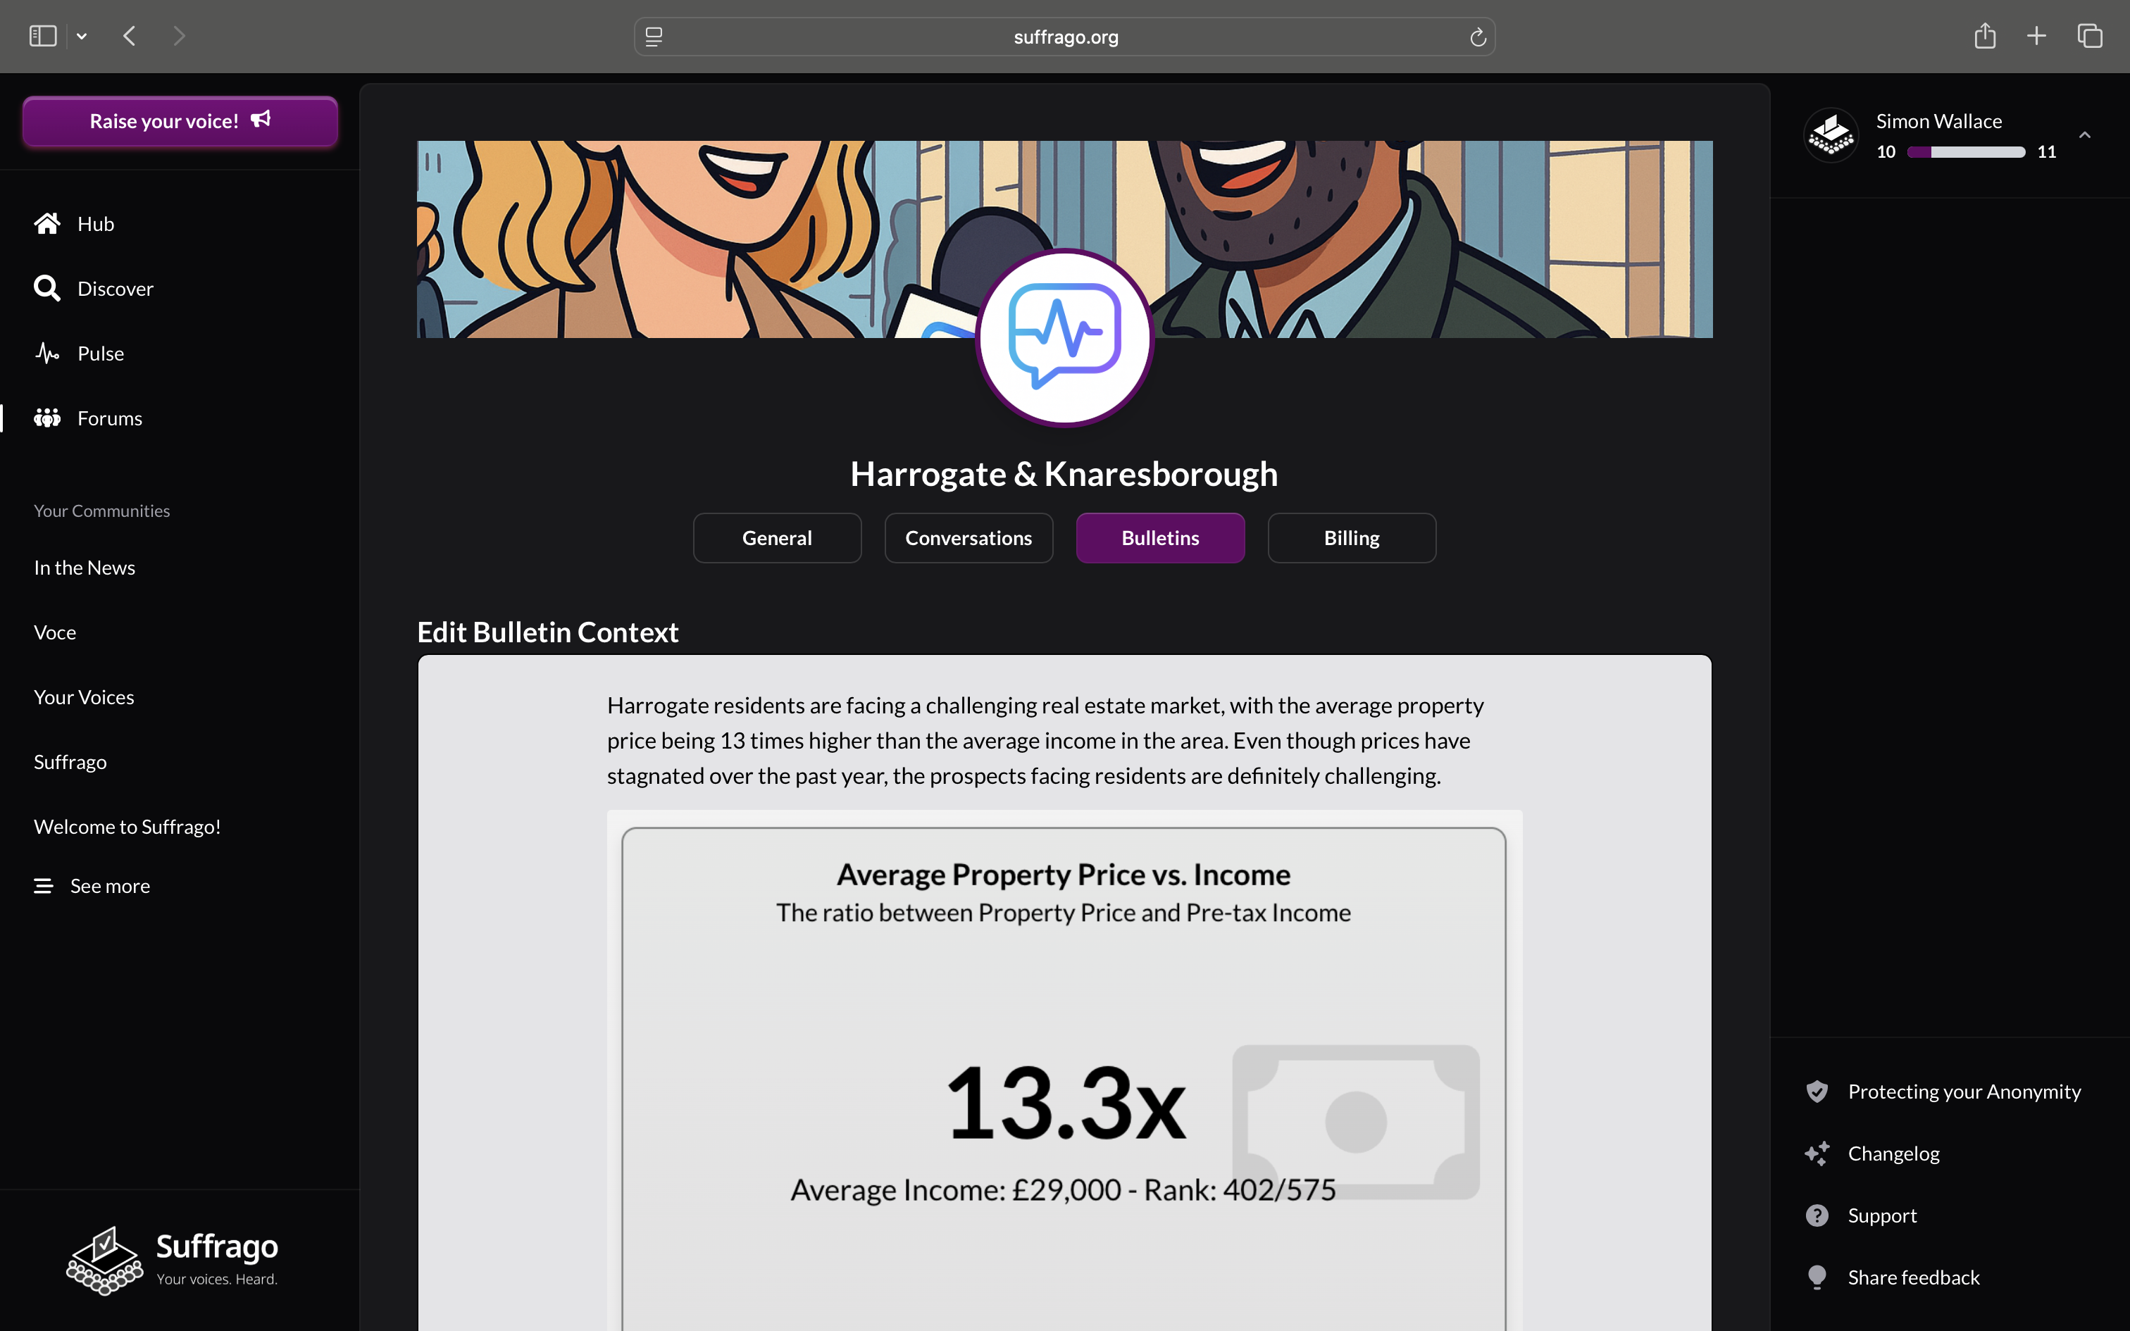Open the browser sidebar dropdown arrow
This screenshot has height=1331, width=2130.
tap(82, 36)
